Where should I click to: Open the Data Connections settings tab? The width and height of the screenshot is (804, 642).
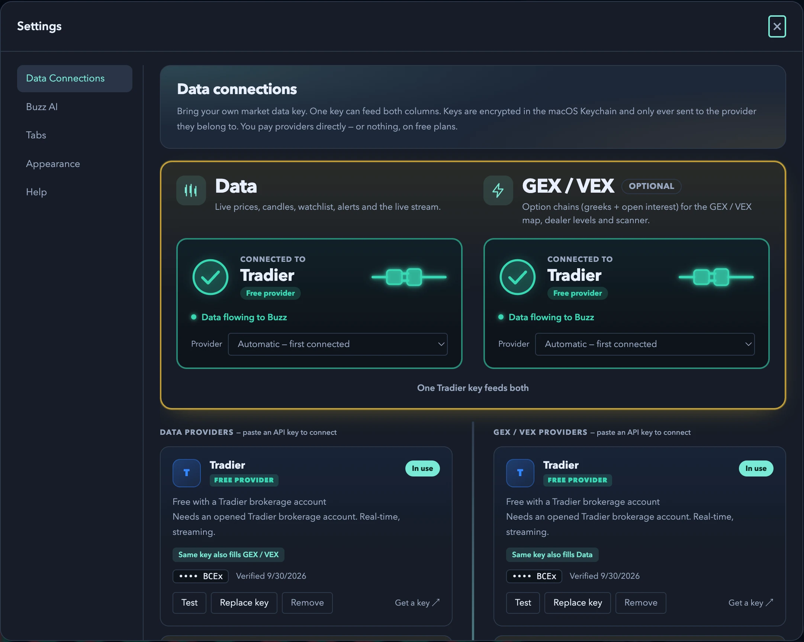pos(75,78)
